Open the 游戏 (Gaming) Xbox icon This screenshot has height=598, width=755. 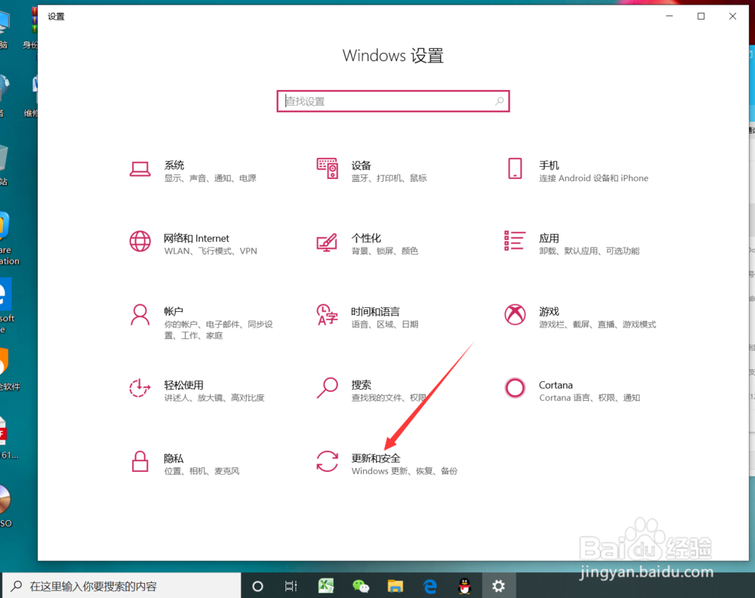point(514,315)
